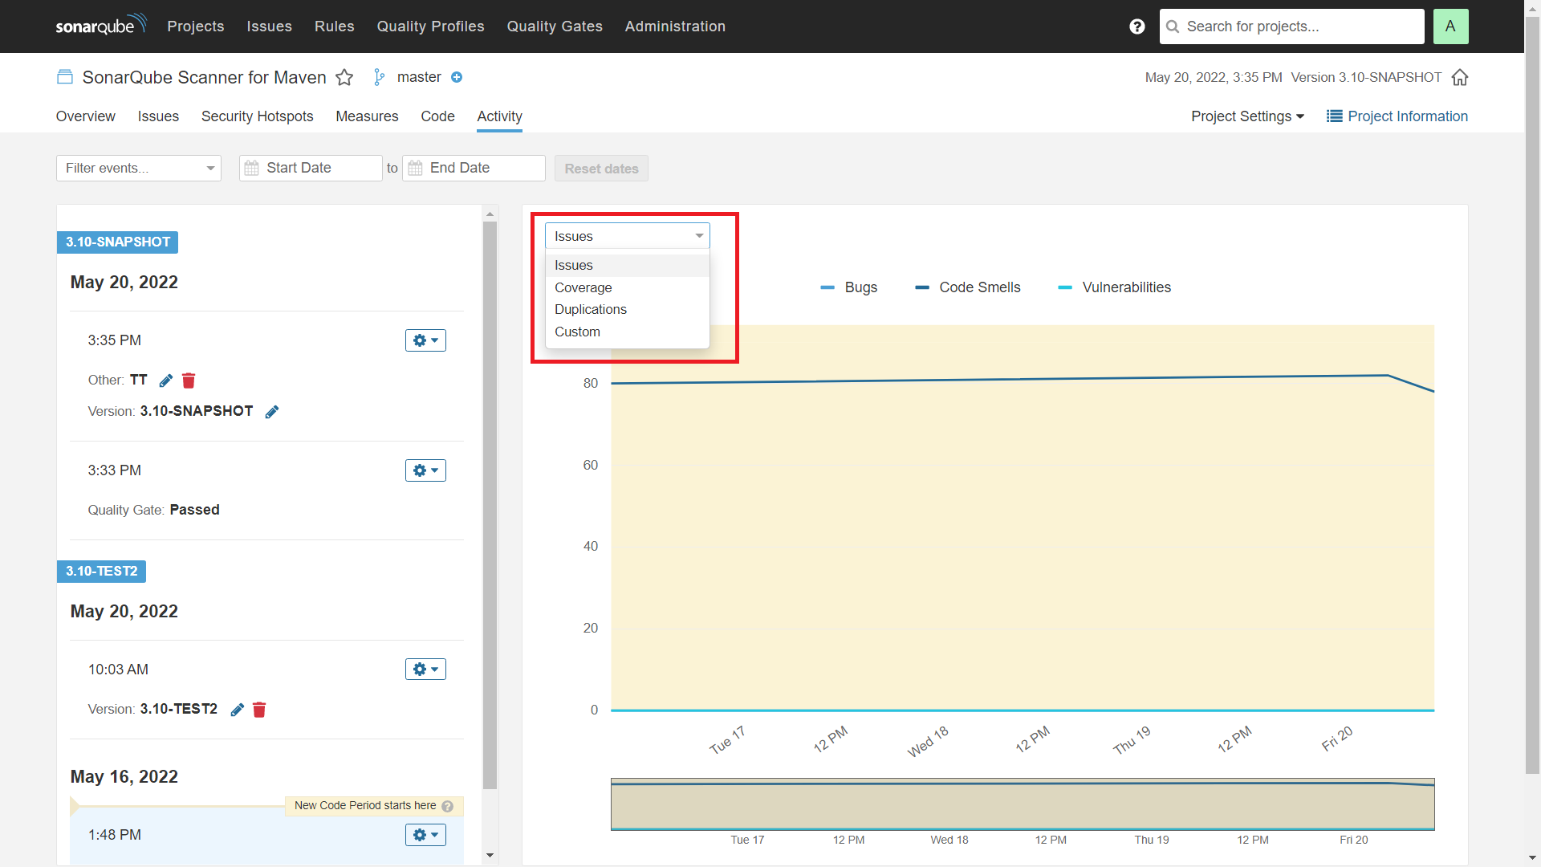The image size is (1541, 867).
Task: Click the 3:35 PM analysis time
Action: pyautogui.click(x=114, y=340)
